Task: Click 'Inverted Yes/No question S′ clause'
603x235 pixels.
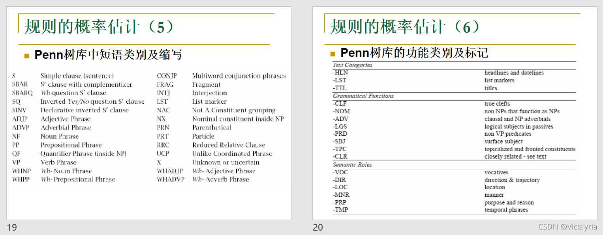Action: pos(92,102)
